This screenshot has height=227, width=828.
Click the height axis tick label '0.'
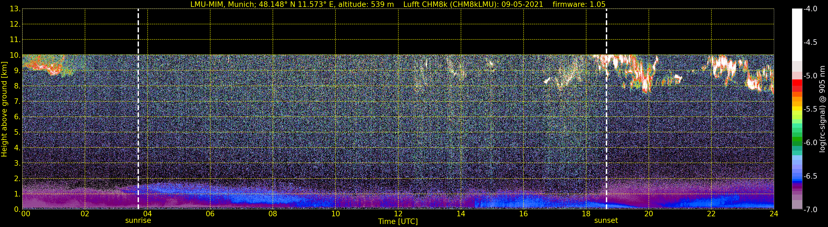point(17,209)
